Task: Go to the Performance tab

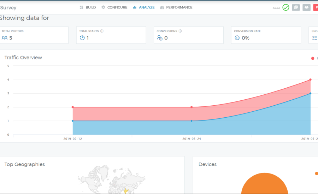Action: [176, 7]
